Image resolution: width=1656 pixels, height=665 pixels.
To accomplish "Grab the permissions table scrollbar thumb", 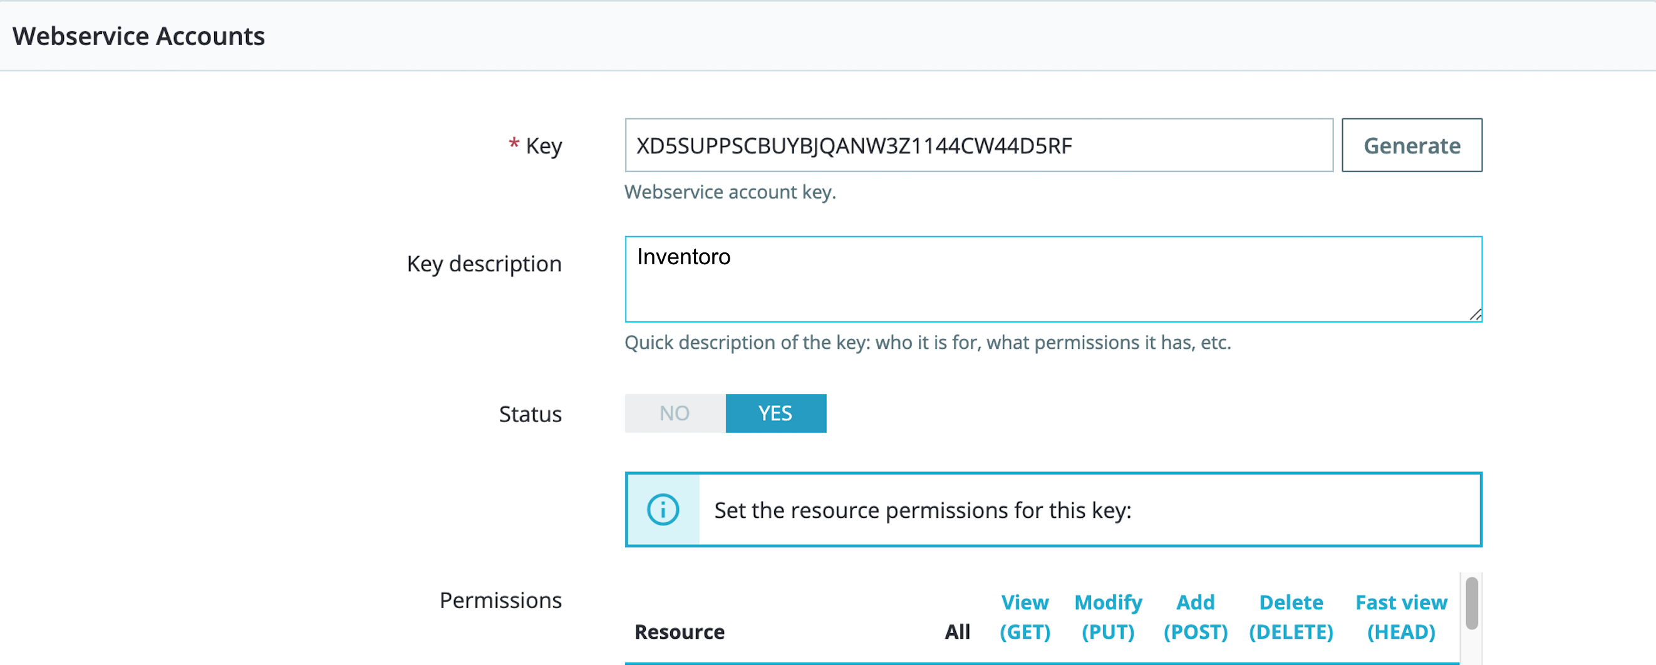I will click(x=1471, y=602).
